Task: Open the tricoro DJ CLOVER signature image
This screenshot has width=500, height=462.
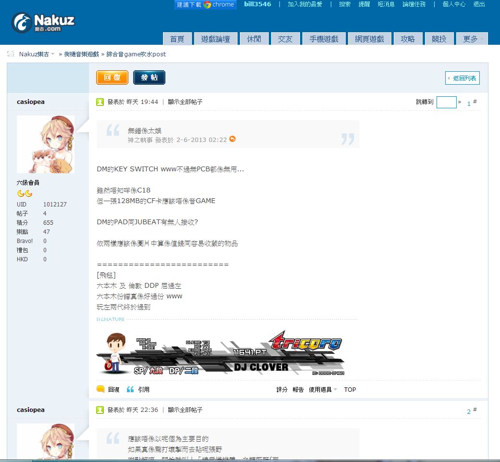Action: pos(220,352)
